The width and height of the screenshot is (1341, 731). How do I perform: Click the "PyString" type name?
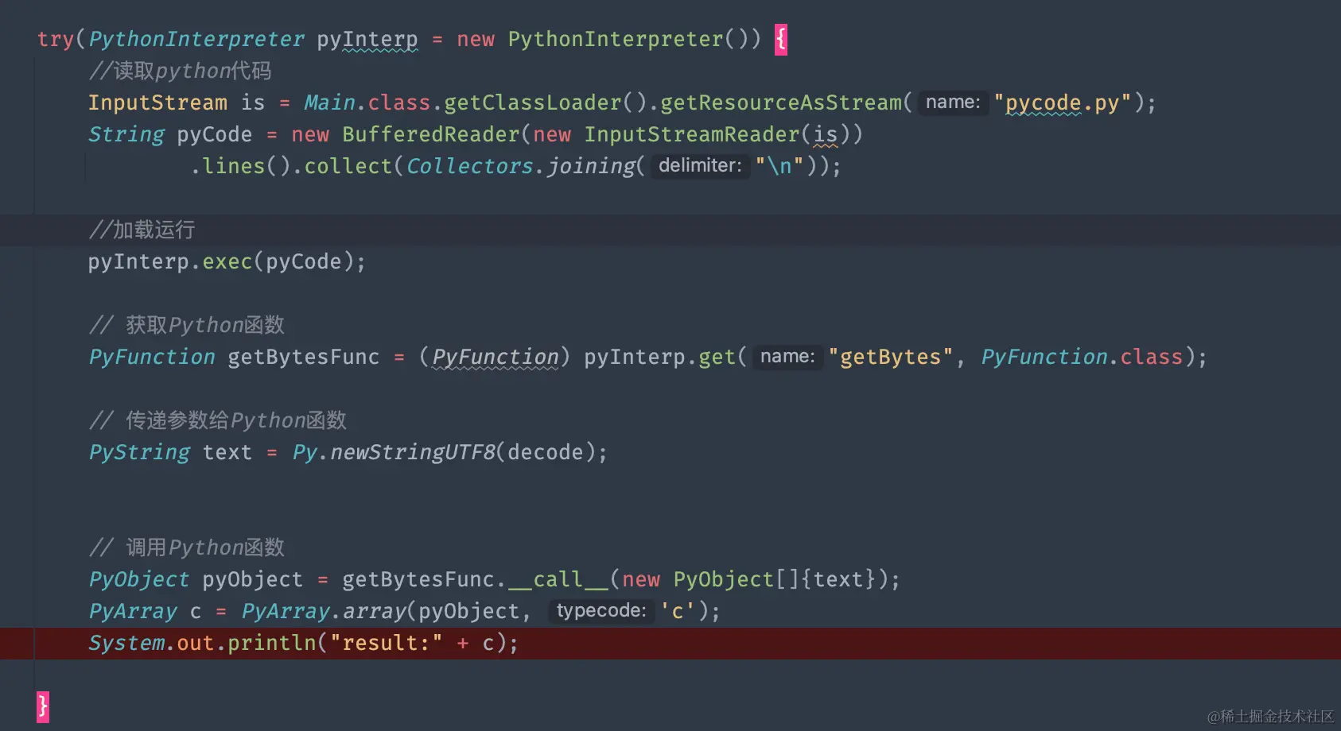click(139, 452)
